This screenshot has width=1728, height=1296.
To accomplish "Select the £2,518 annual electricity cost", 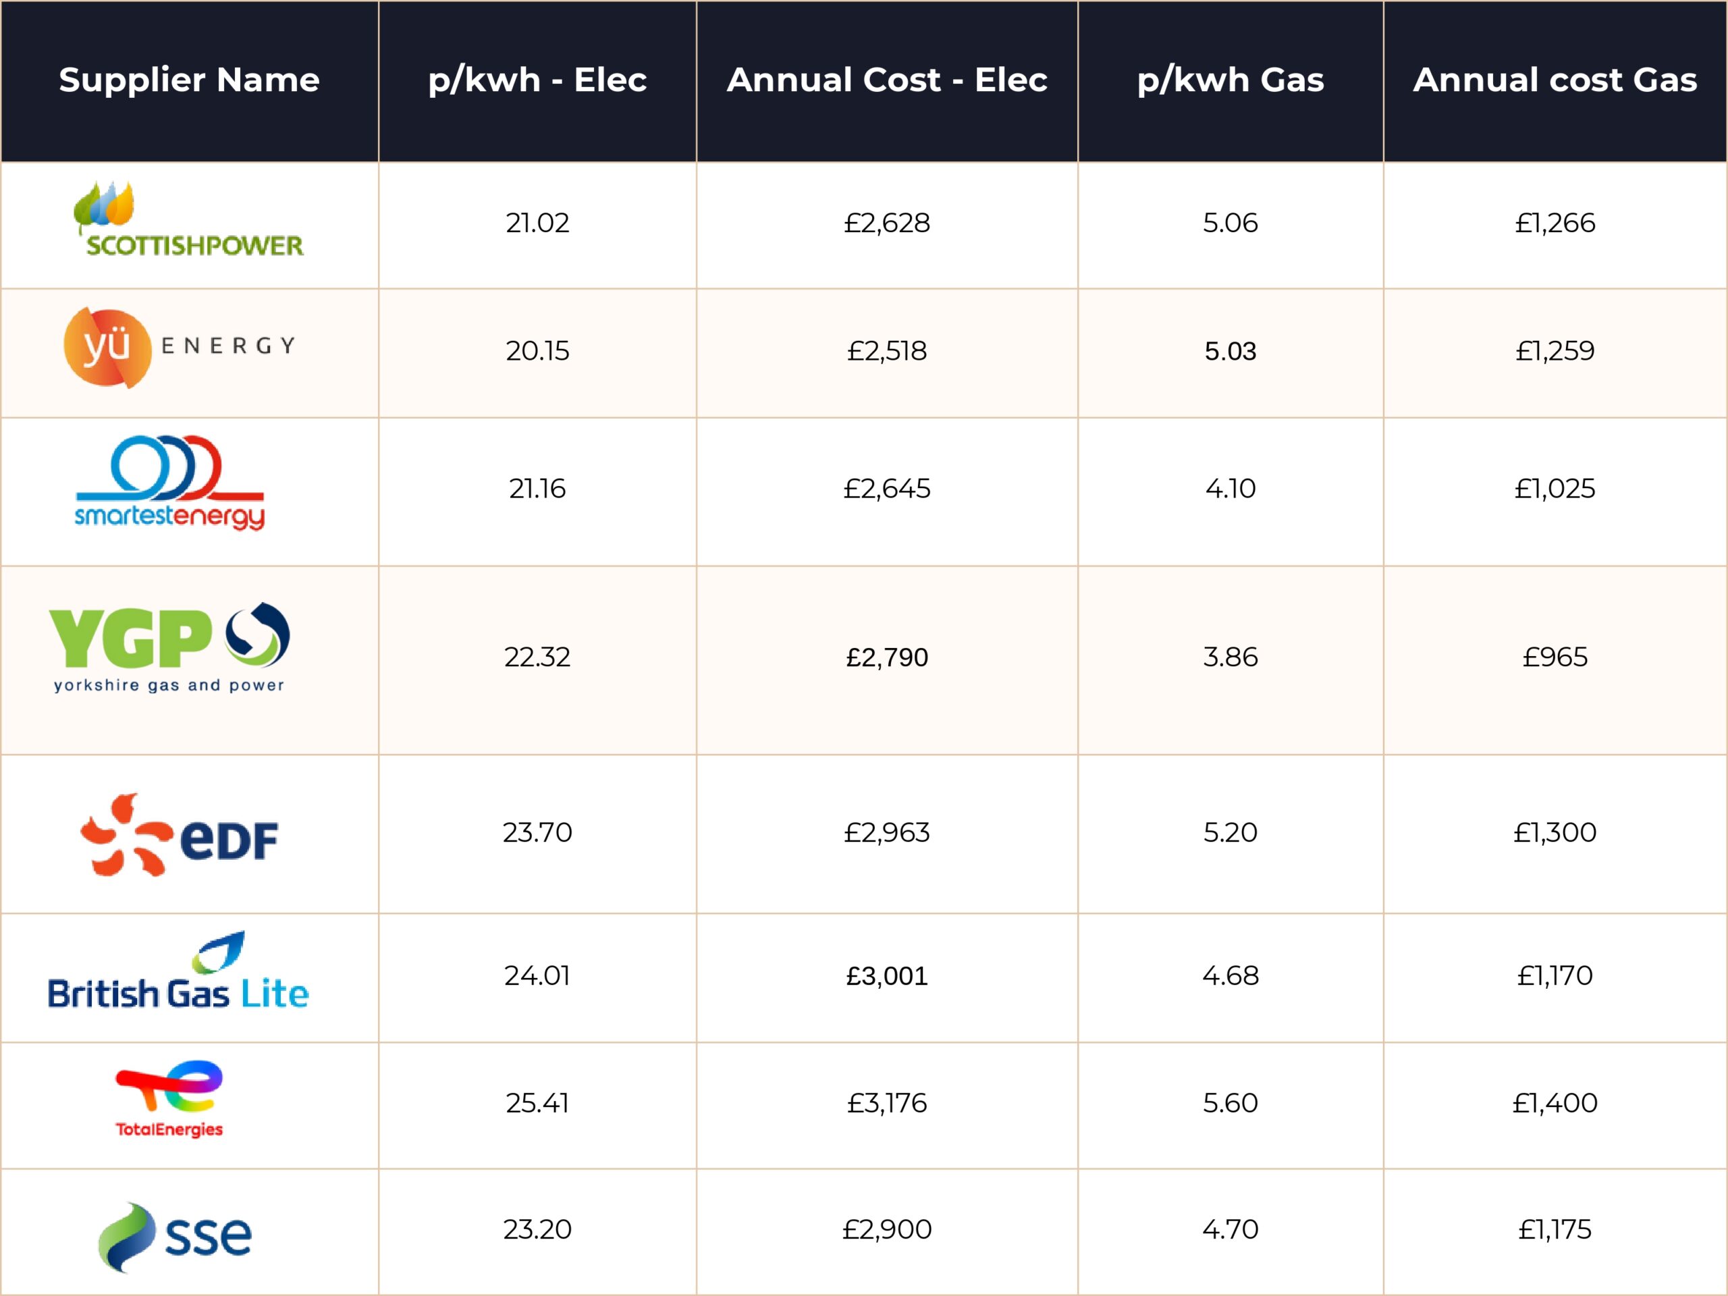I will [x=887, y=352].
